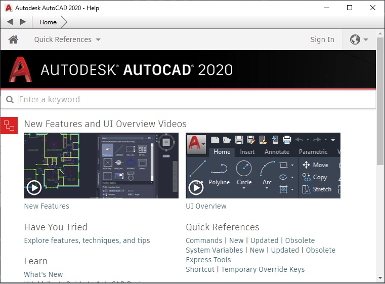
Task: Click the Learn section heading
Action: [x=35, y=261]
